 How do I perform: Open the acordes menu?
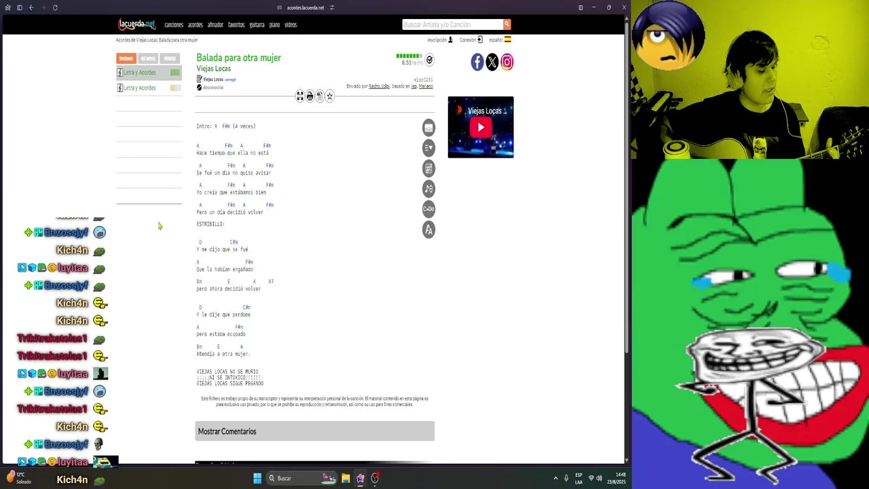click(x=196, y=25)
